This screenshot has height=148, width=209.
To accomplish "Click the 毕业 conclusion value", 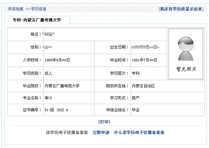I will coord(136,110).
